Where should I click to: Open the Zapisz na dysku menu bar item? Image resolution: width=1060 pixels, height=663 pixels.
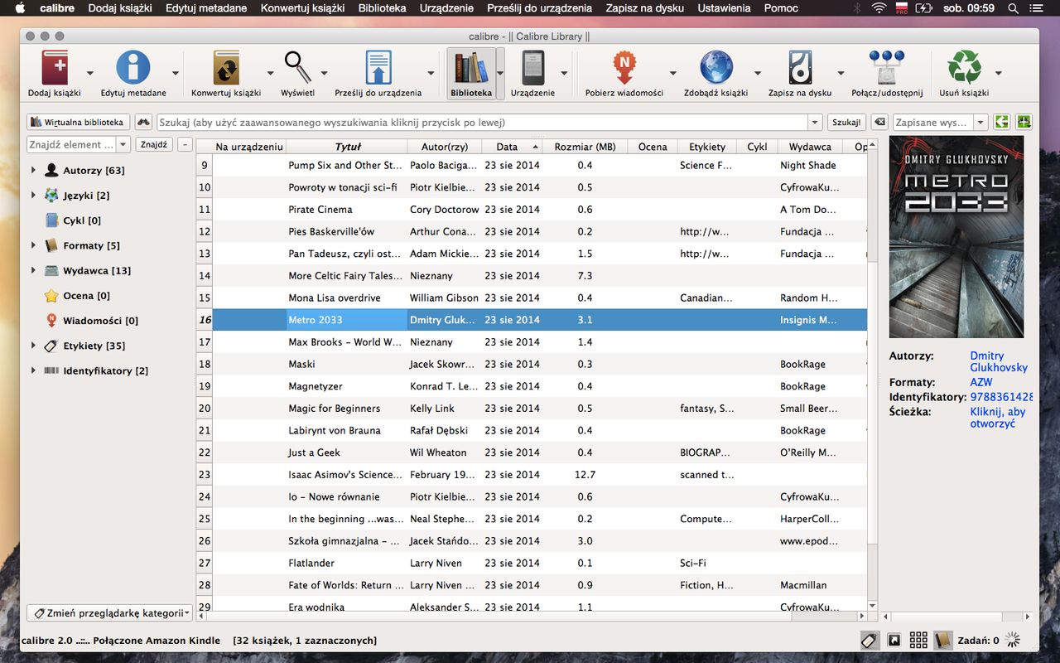pos(645,8)
